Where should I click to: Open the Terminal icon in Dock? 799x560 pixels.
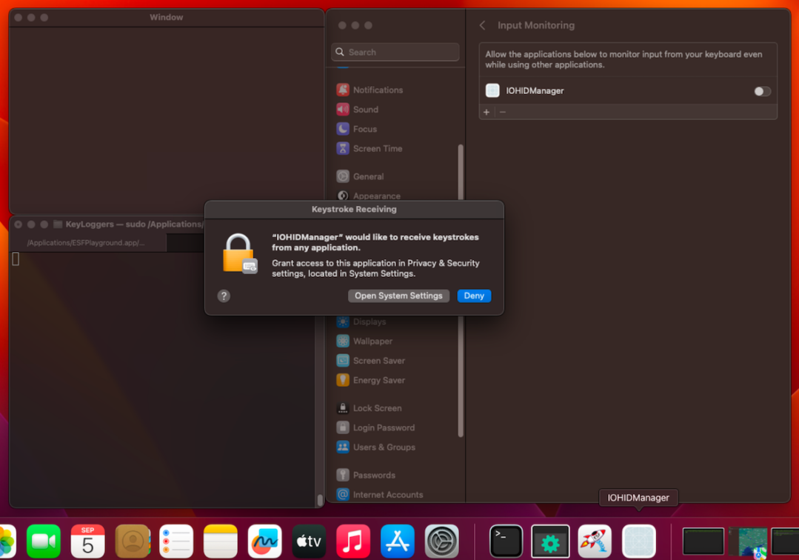pos(506,541)
